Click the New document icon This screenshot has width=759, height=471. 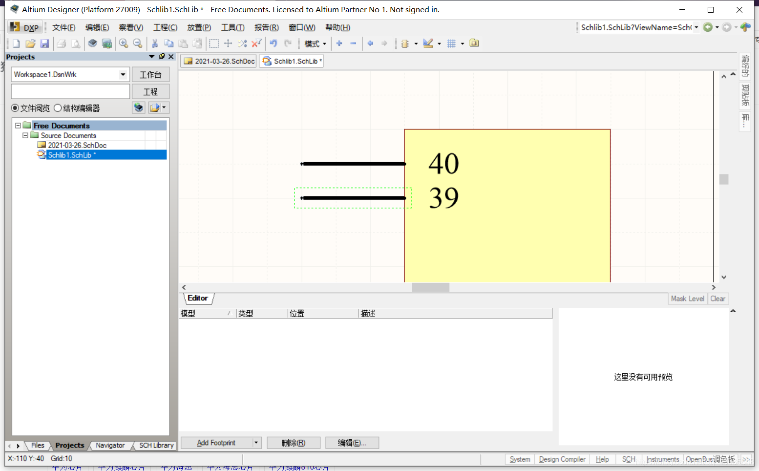16,43
